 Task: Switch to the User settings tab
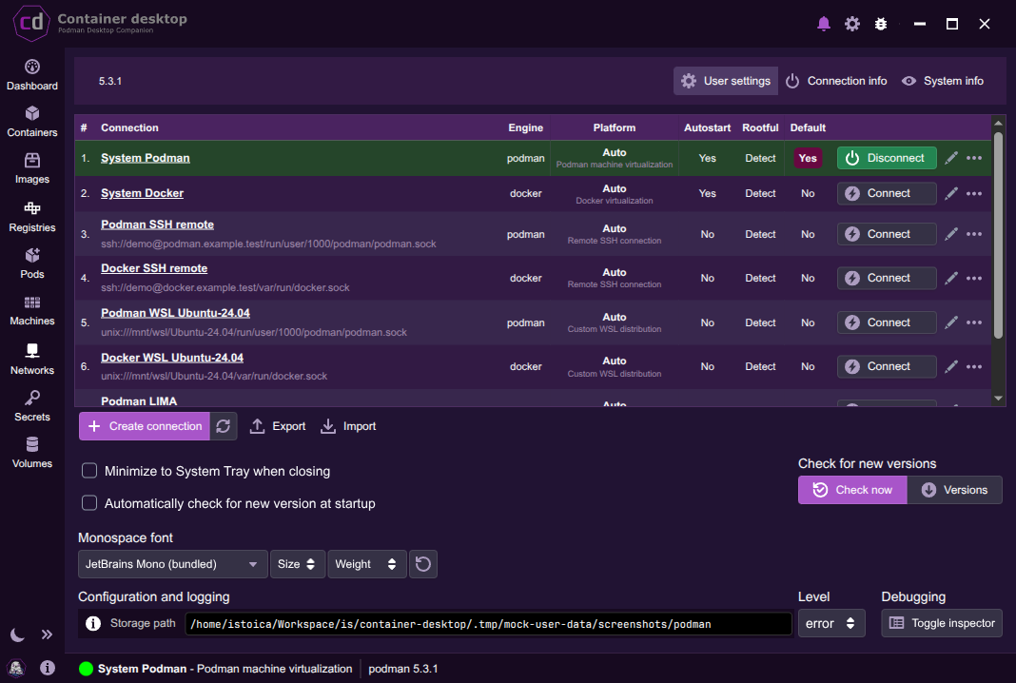pyautogui.click(x=726, y=81)
